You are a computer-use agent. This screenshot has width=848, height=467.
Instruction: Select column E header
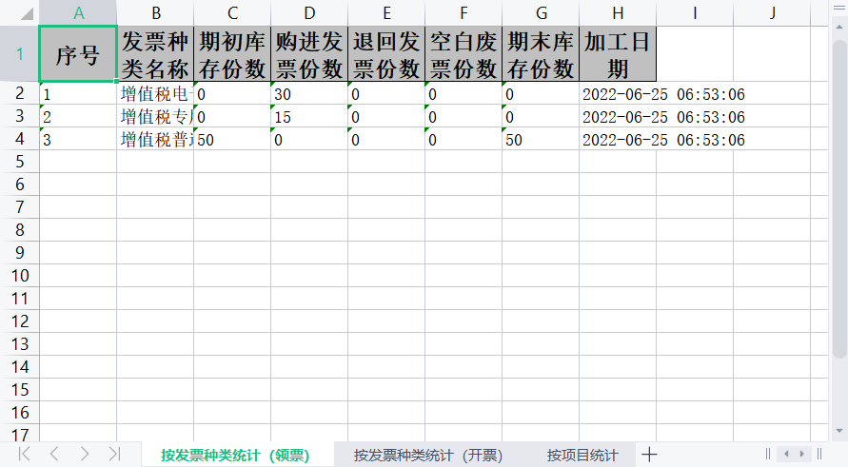click(386, 13)
